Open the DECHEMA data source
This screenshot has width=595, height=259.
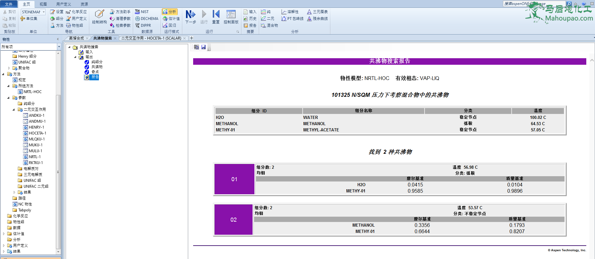(147, 19)
